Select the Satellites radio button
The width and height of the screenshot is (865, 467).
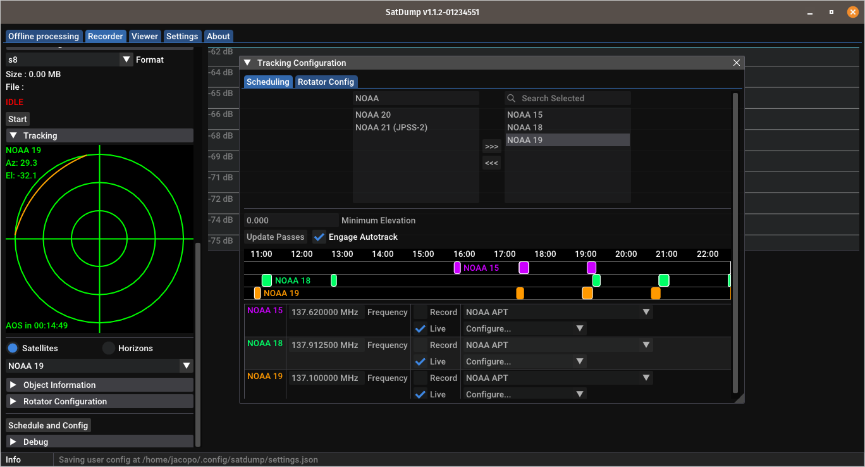point(13,348)
